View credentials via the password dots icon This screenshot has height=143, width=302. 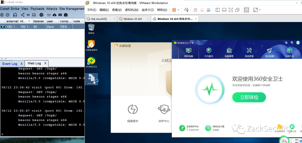[49, 15]
